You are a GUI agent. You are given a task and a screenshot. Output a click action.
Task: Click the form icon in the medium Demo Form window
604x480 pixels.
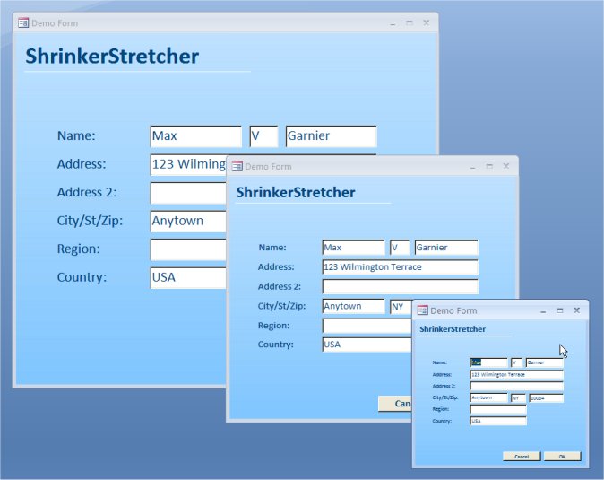(237, 166)
